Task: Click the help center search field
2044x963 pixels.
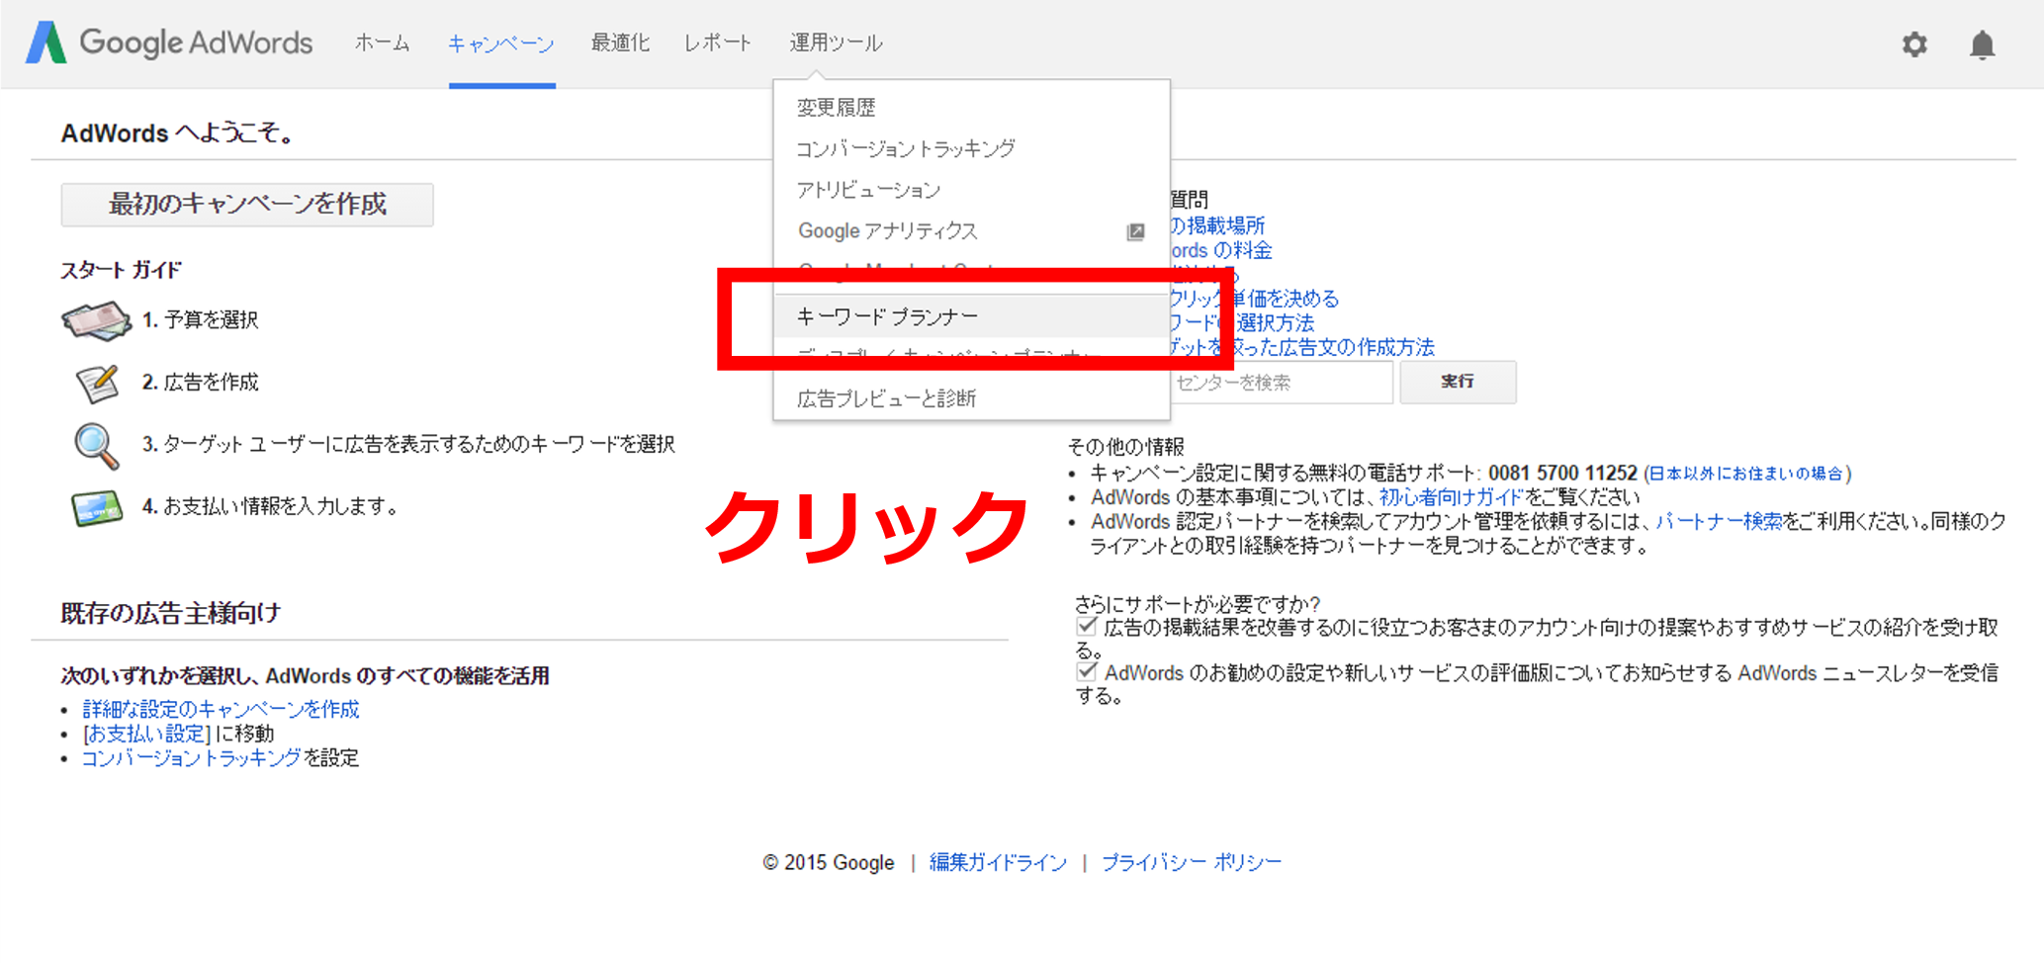Action: pyautogui.click(x=1281, y=382)
